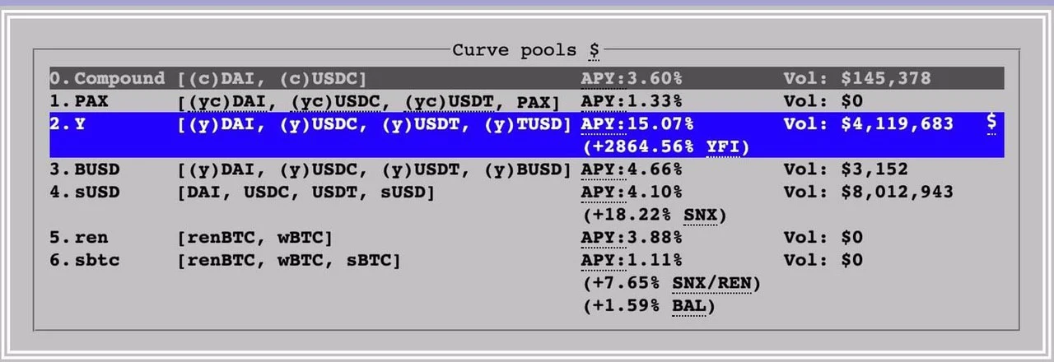1054x362 pixels.
Task: Click APY:4.10% on sUSD row
Action: (632, 192)
